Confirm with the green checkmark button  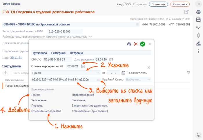tap(143, 44)
